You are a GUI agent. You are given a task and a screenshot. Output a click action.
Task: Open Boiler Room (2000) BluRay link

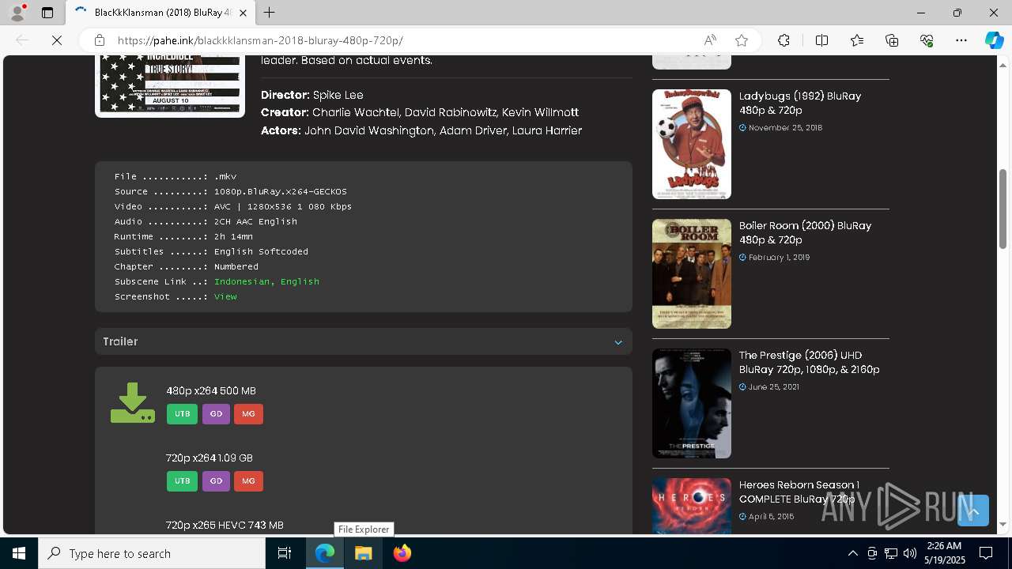pos(805,232)
